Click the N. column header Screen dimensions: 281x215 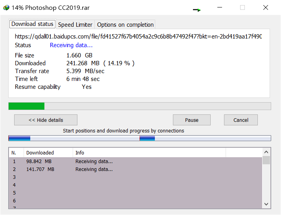point(16,153)
